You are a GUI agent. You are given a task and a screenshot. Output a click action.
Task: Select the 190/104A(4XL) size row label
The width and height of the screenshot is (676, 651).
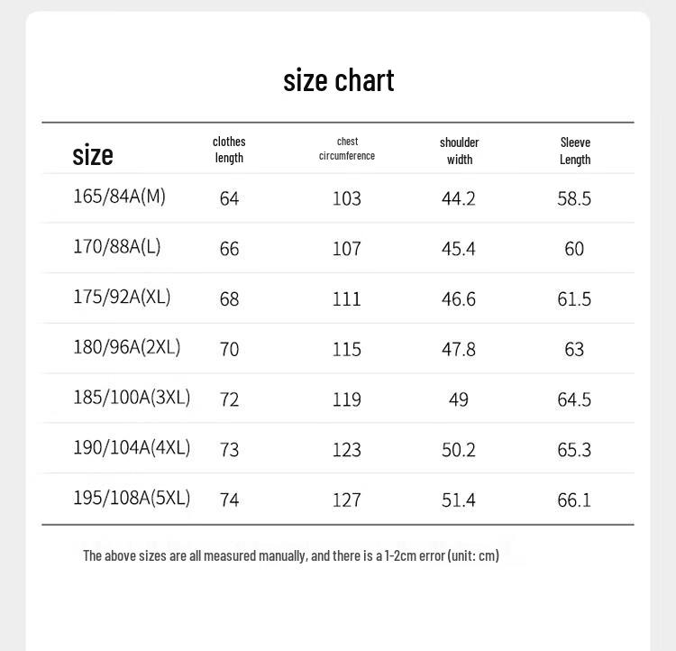[x=132, y=447]
